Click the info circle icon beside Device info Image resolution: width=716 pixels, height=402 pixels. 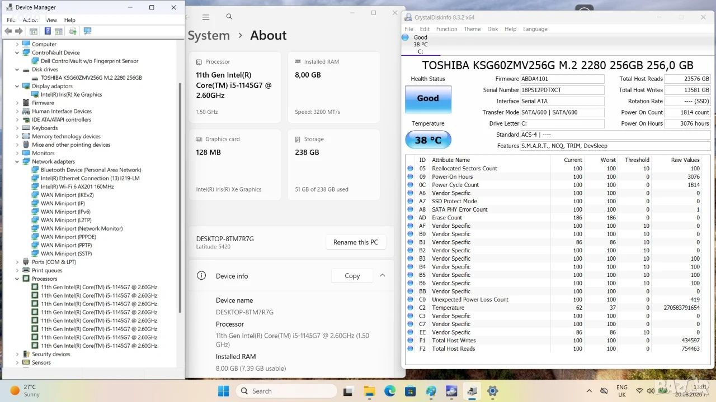pyautogui.click(x=202, y=276)
